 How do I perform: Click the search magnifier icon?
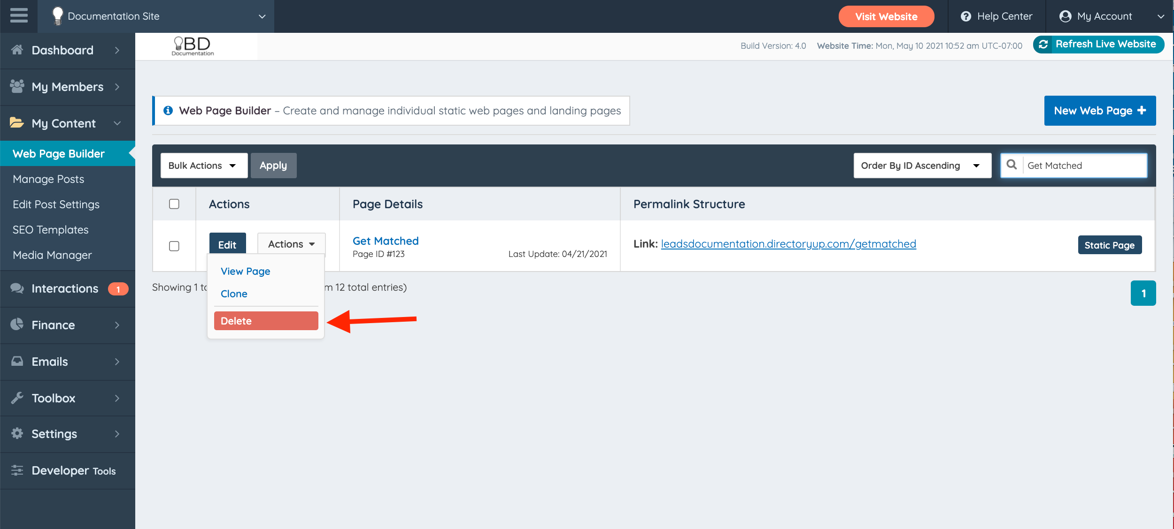(x=1012, y=165)
